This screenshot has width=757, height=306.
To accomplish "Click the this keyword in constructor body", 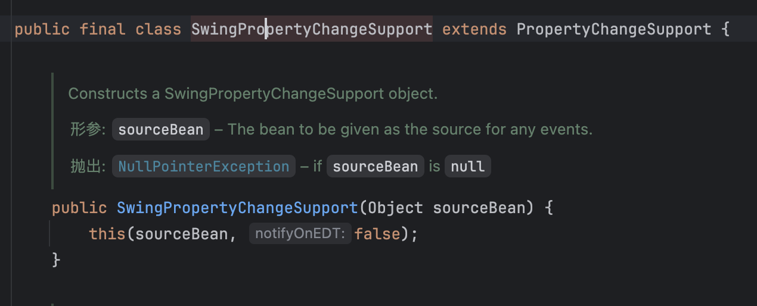I will pos(107,234).
